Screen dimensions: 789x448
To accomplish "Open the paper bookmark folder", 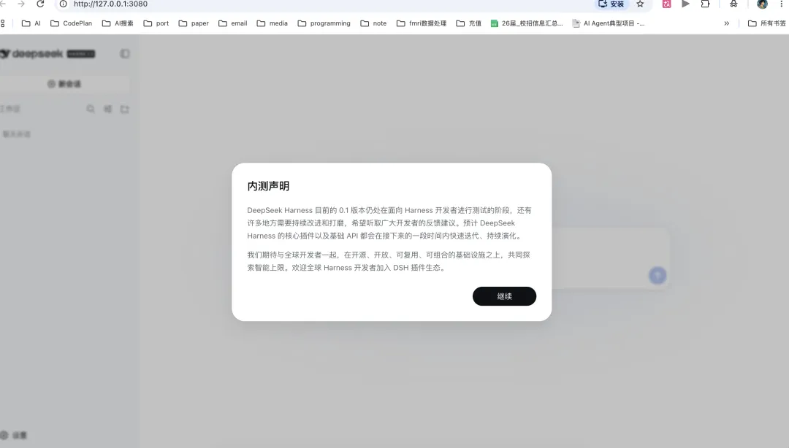I will pyautogui.click(x=194, y=23).
